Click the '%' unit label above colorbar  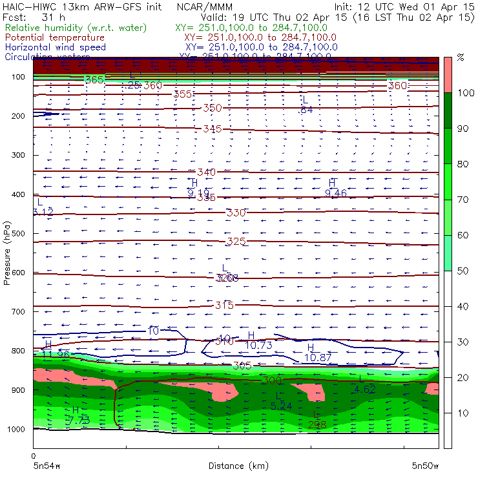tap(461, 57)
